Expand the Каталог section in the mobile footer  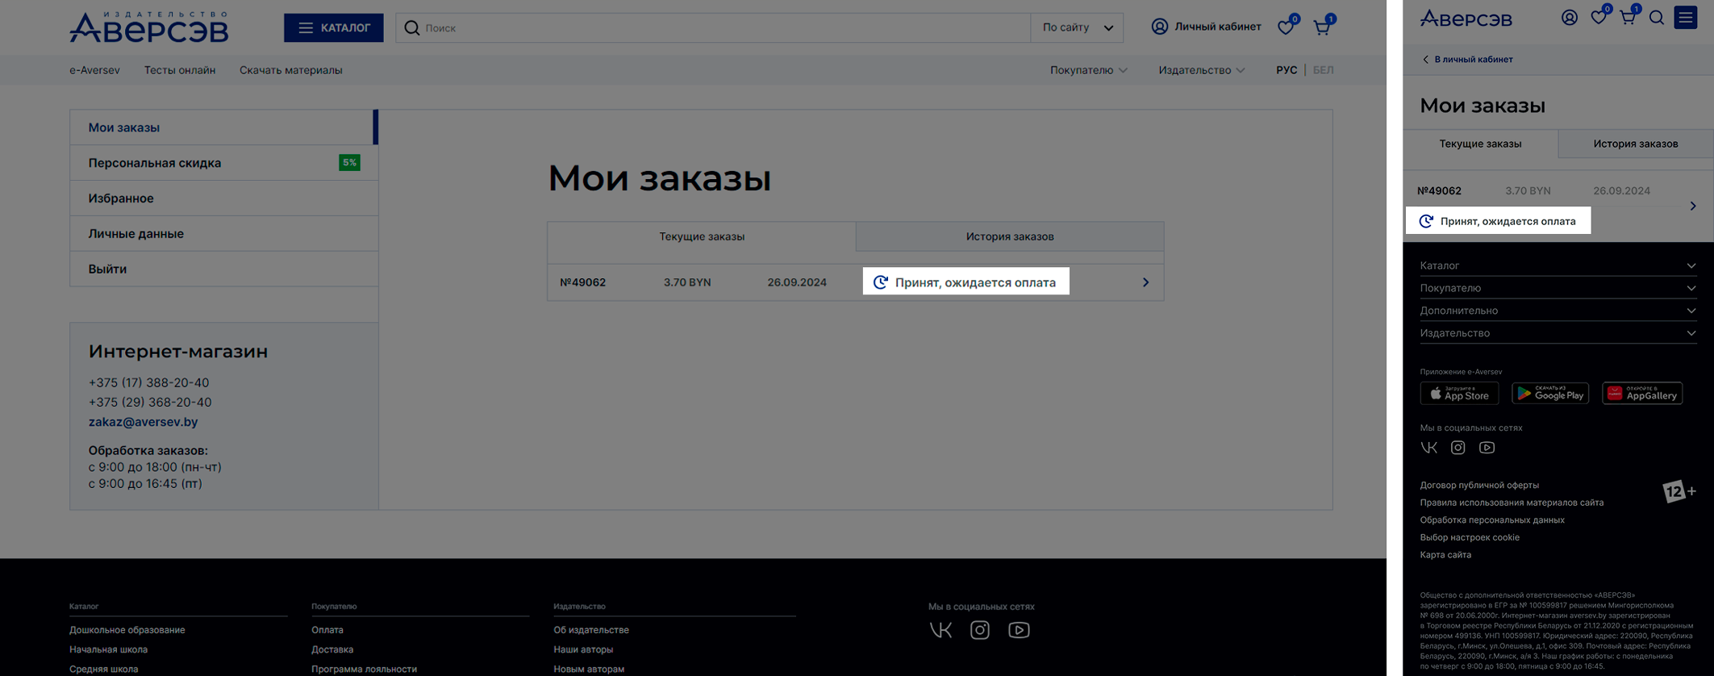tap(1558, 265)
